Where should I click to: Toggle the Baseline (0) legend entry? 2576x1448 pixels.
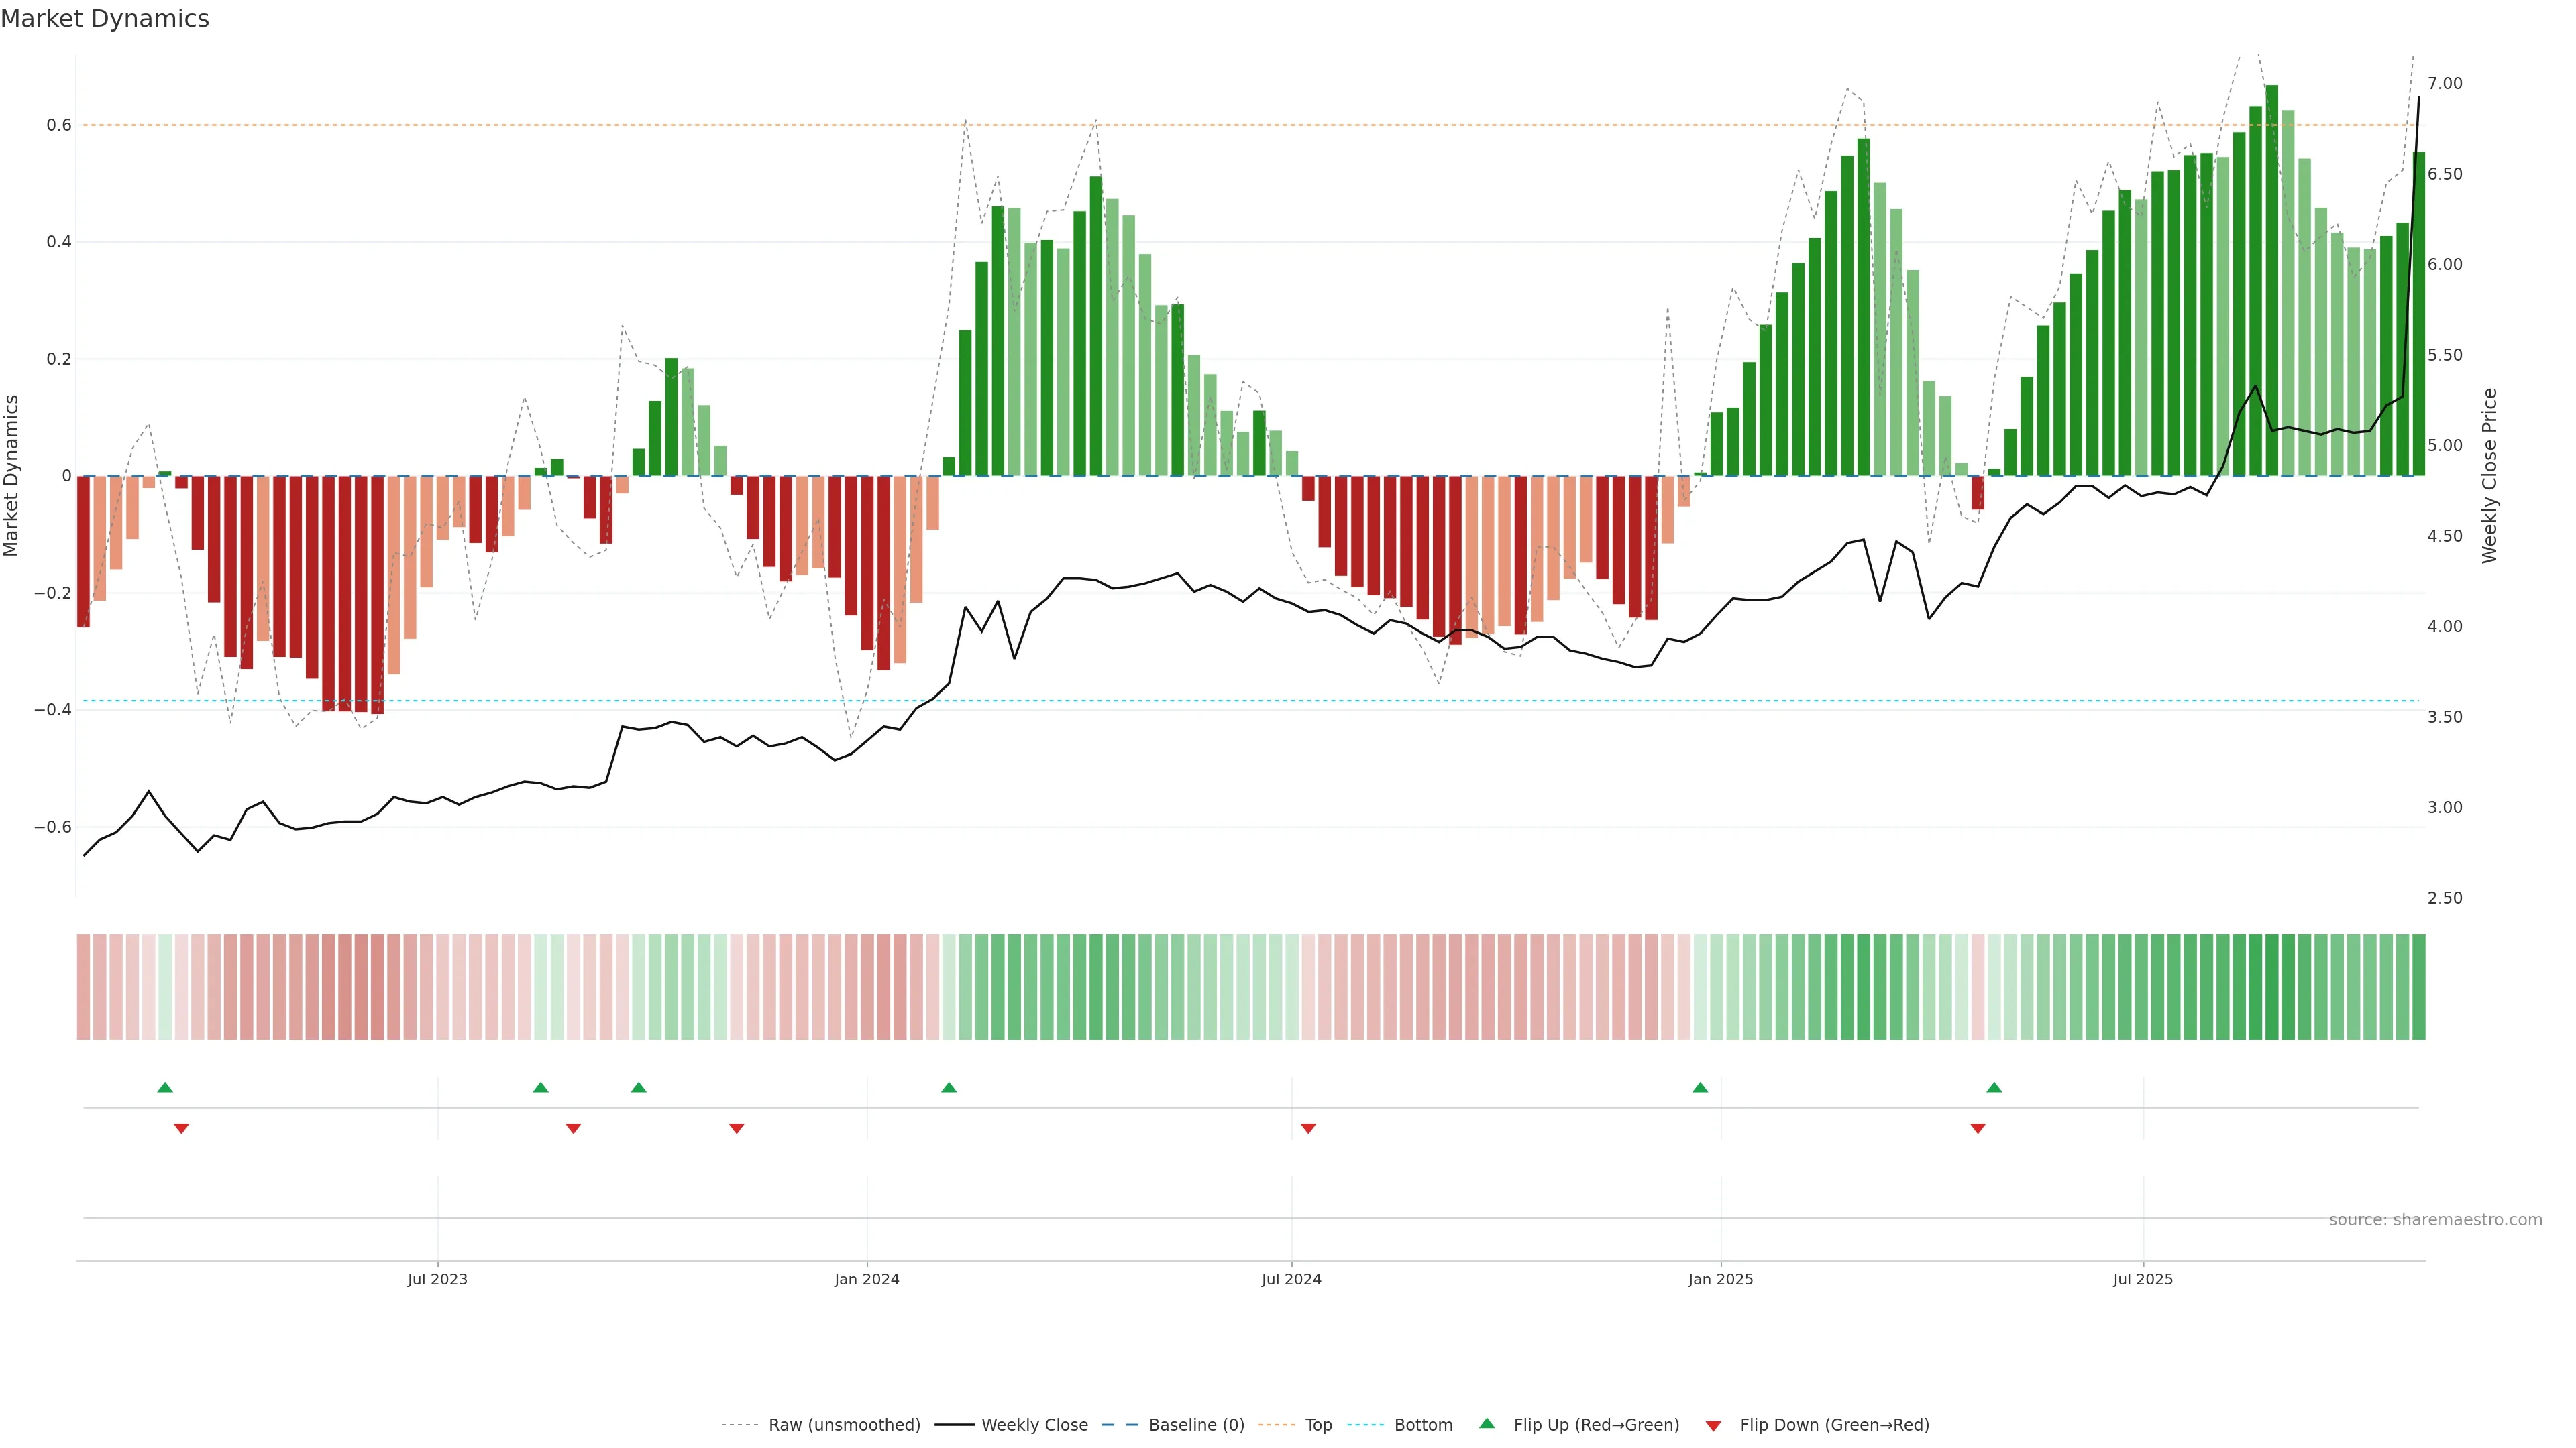1196,1425
